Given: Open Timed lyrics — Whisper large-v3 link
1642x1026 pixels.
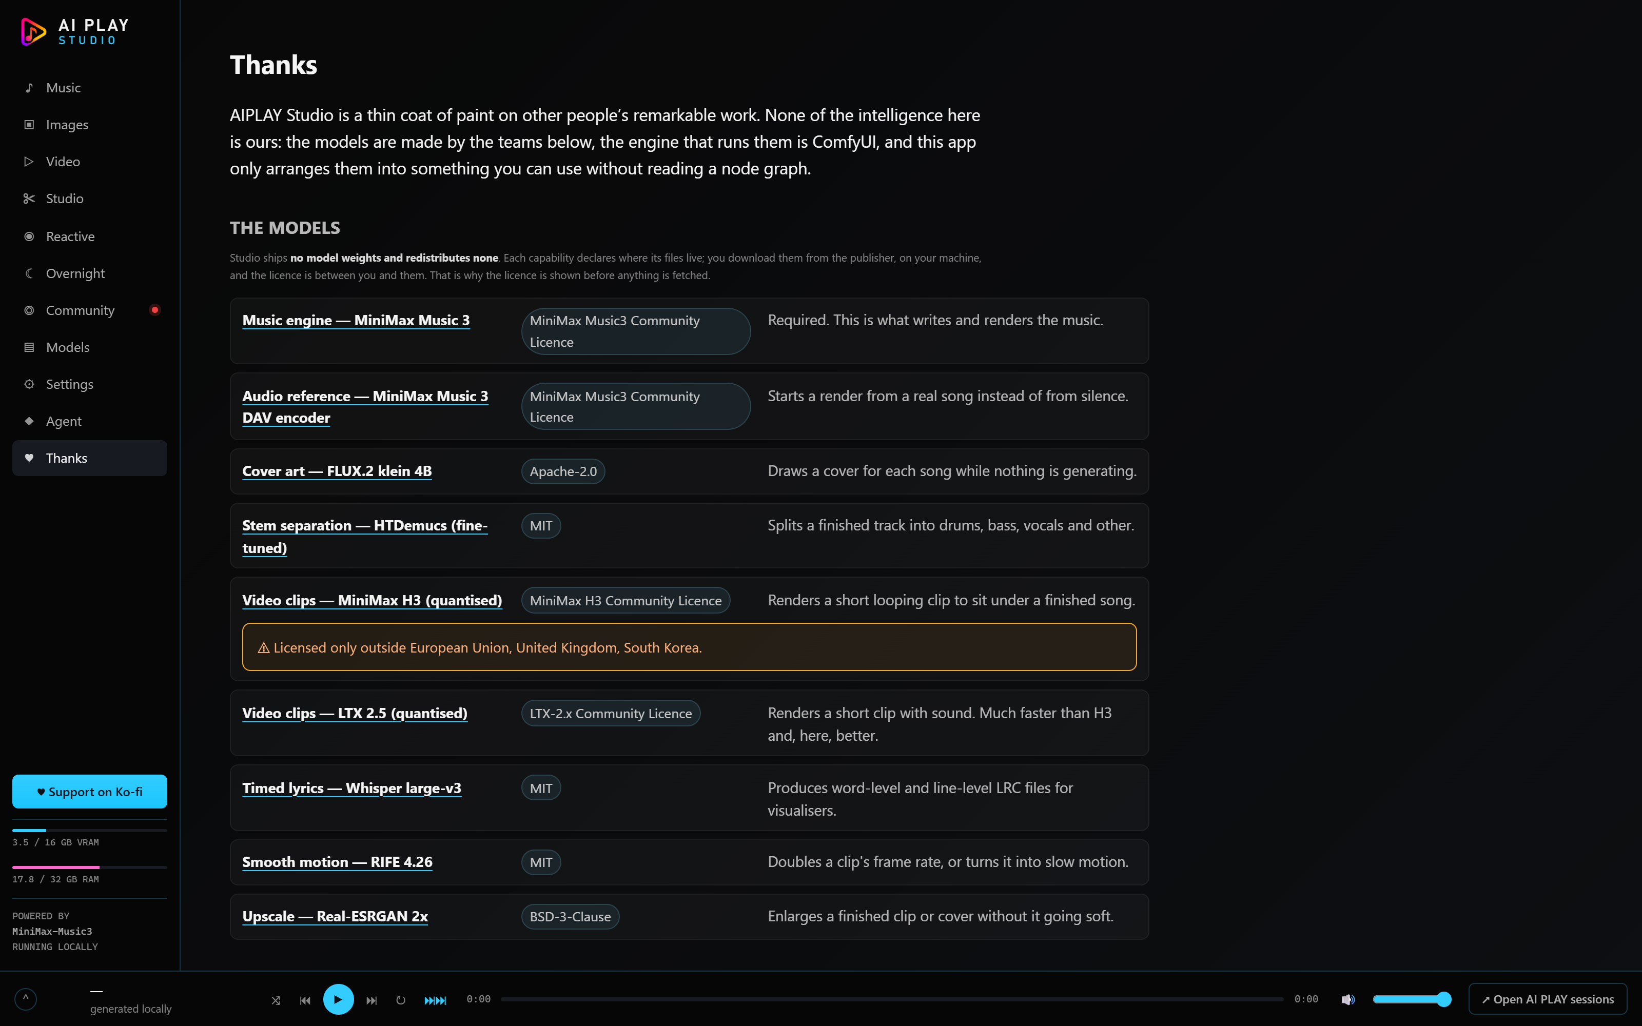Looking at the screenshot, I should coord(351,788).
